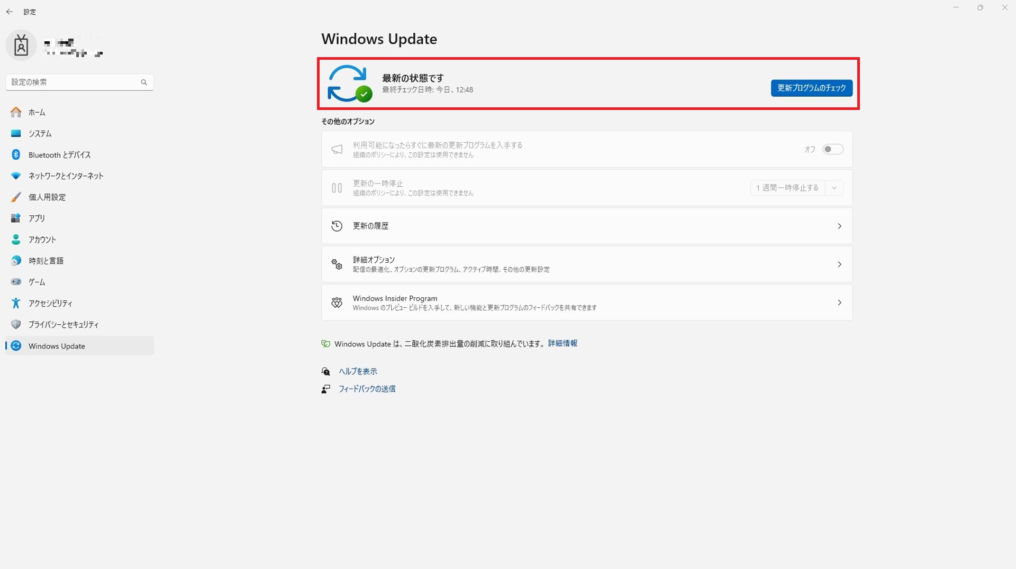Select システム in the sidebar
This screenshot has height=569, width=1016.
point(79,133)
